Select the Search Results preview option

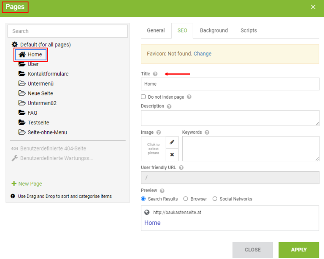point(143,199)
